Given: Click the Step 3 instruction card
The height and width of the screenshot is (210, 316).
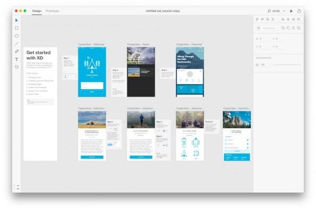Looking at the screenshot, I should tap(167, 73).
